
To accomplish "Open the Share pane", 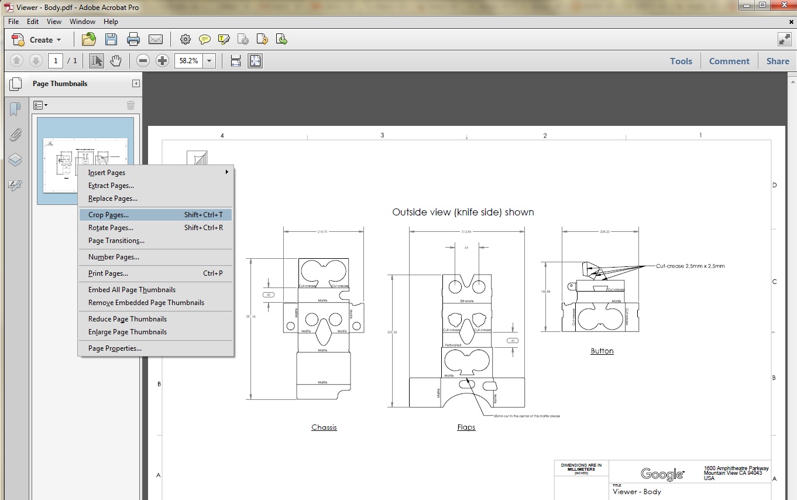I will point(778,61).
